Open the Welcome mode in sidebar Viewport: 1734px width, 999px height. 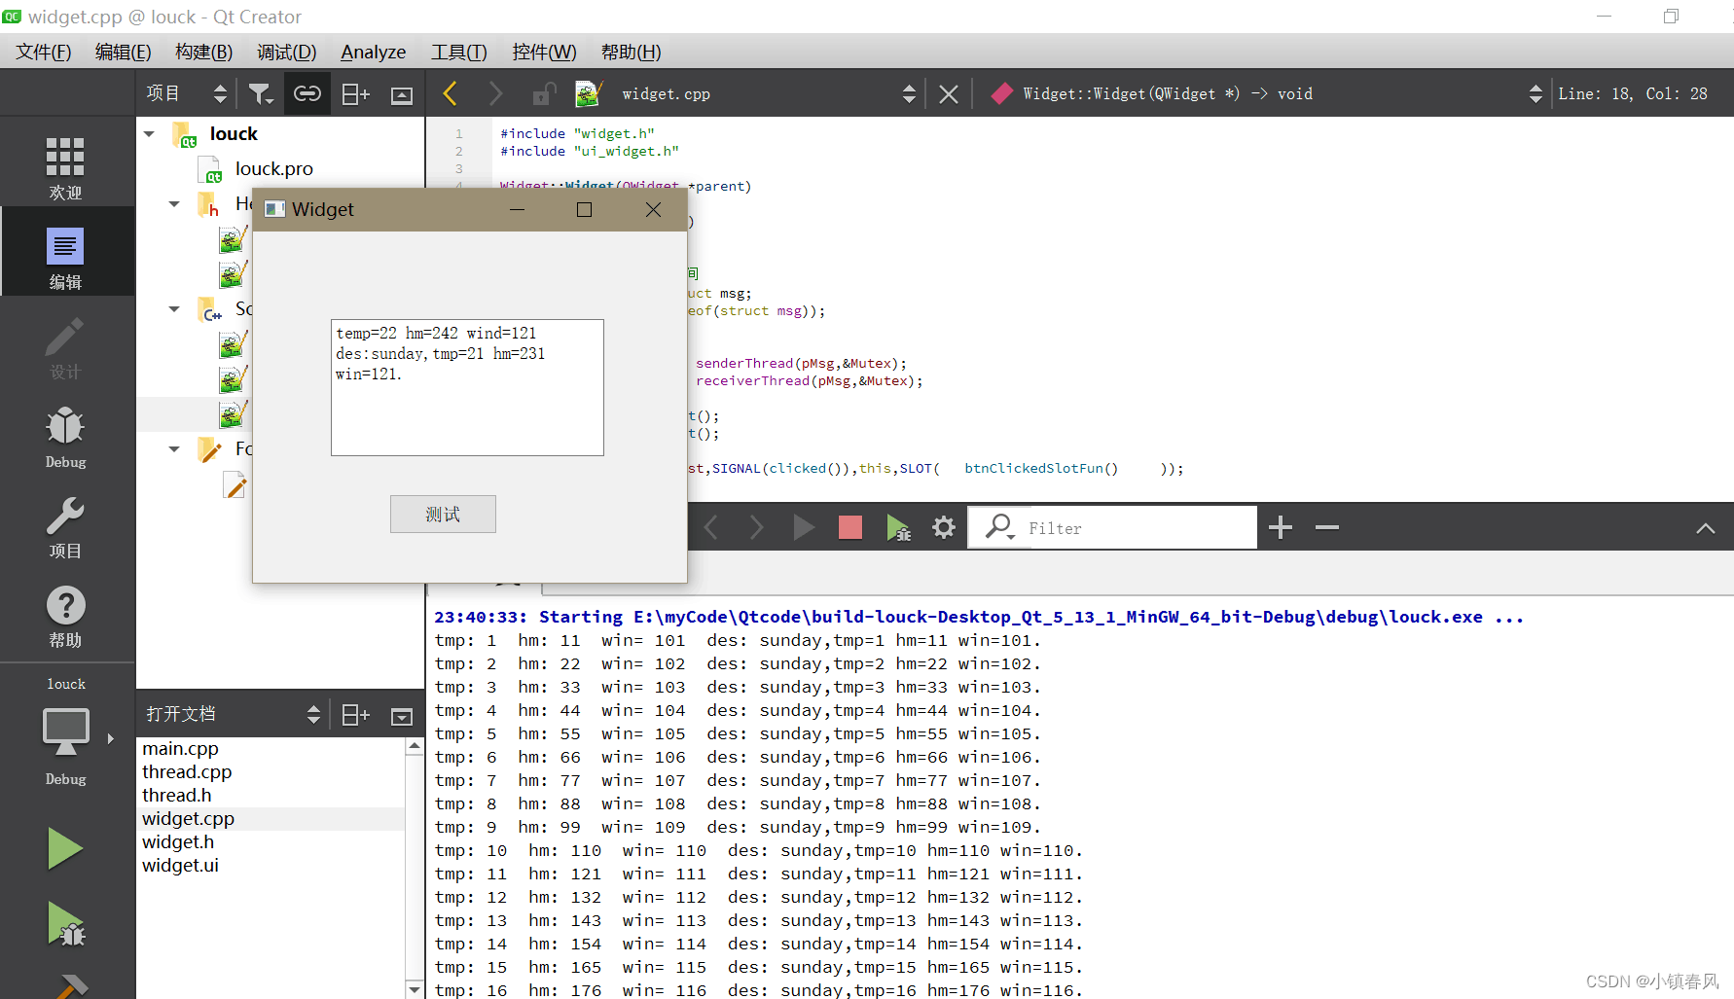click(65, 167)
